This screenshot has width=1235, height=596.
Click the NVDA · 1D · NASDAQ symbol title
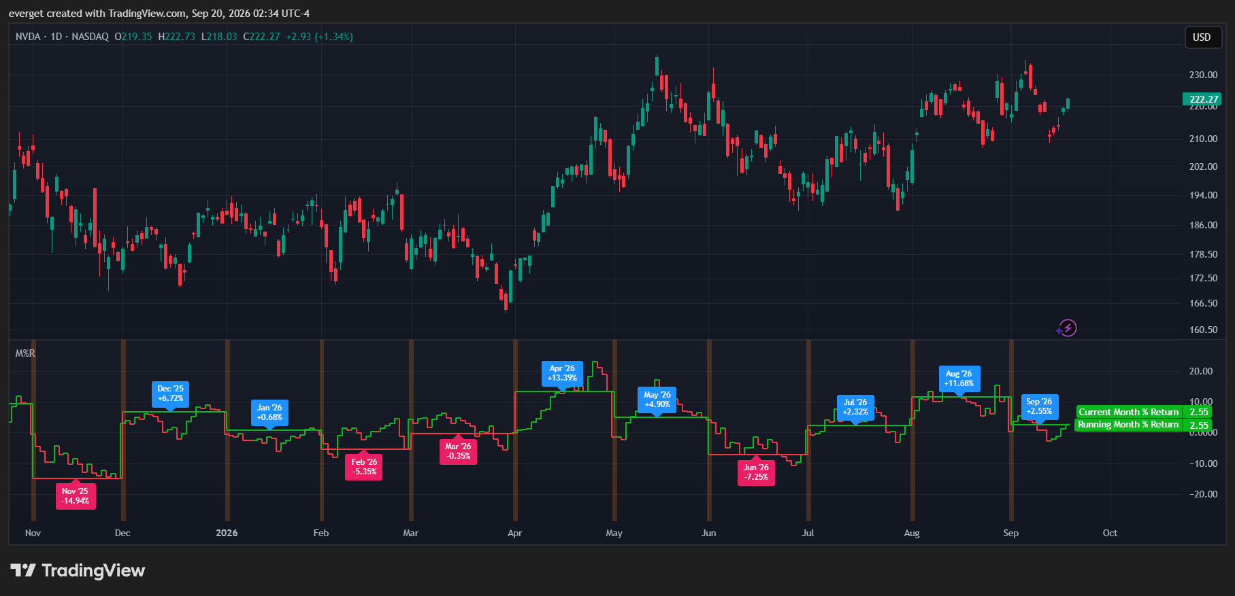pyautogui.click(x=62, y=37)
